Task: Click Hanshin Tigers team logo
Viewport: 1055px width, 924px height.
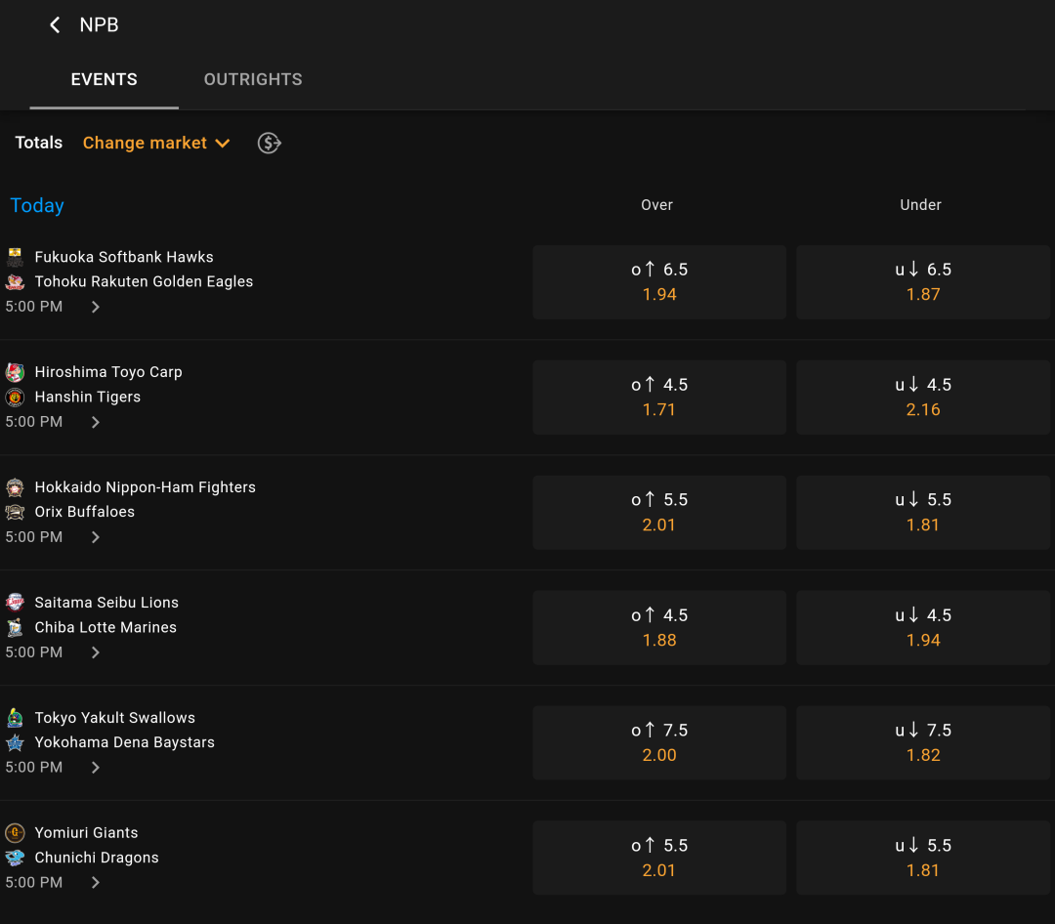Action: (x=15, y=398)
